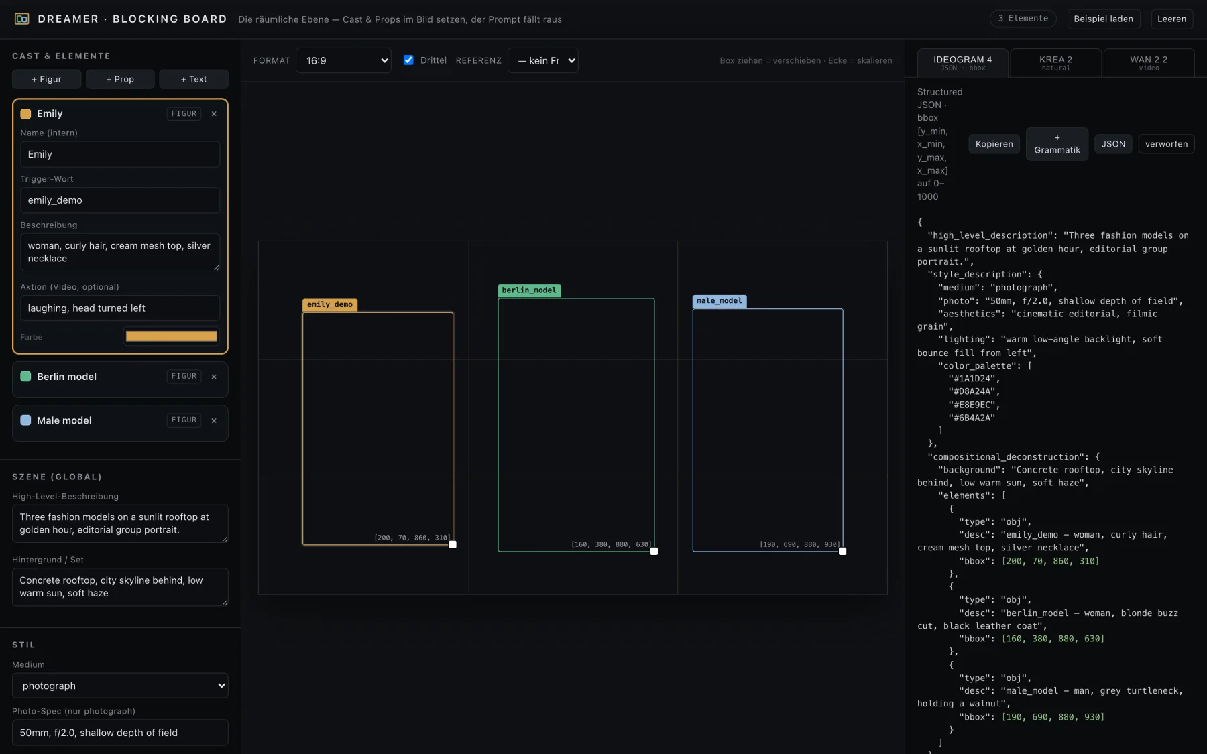Open Emily's Farbe color swatch
The image size is (1207, 754).
tap(172, 336)
